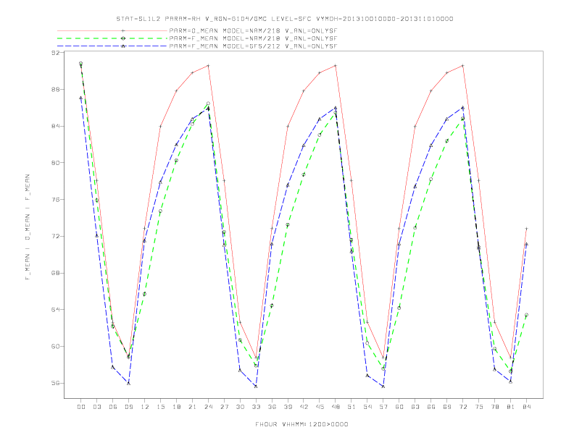Select legend entry PARM=O_MEAN MODEL=NAM/218

[x=254, y=31]
